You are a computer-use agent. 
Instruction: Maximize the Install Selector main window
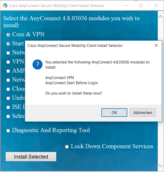(x=141, y=5)
